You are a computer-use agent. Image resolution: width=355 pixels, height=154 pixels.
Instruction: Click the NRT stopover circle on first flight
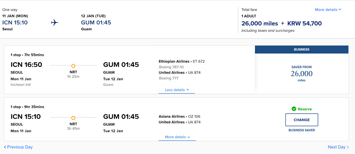73,66
